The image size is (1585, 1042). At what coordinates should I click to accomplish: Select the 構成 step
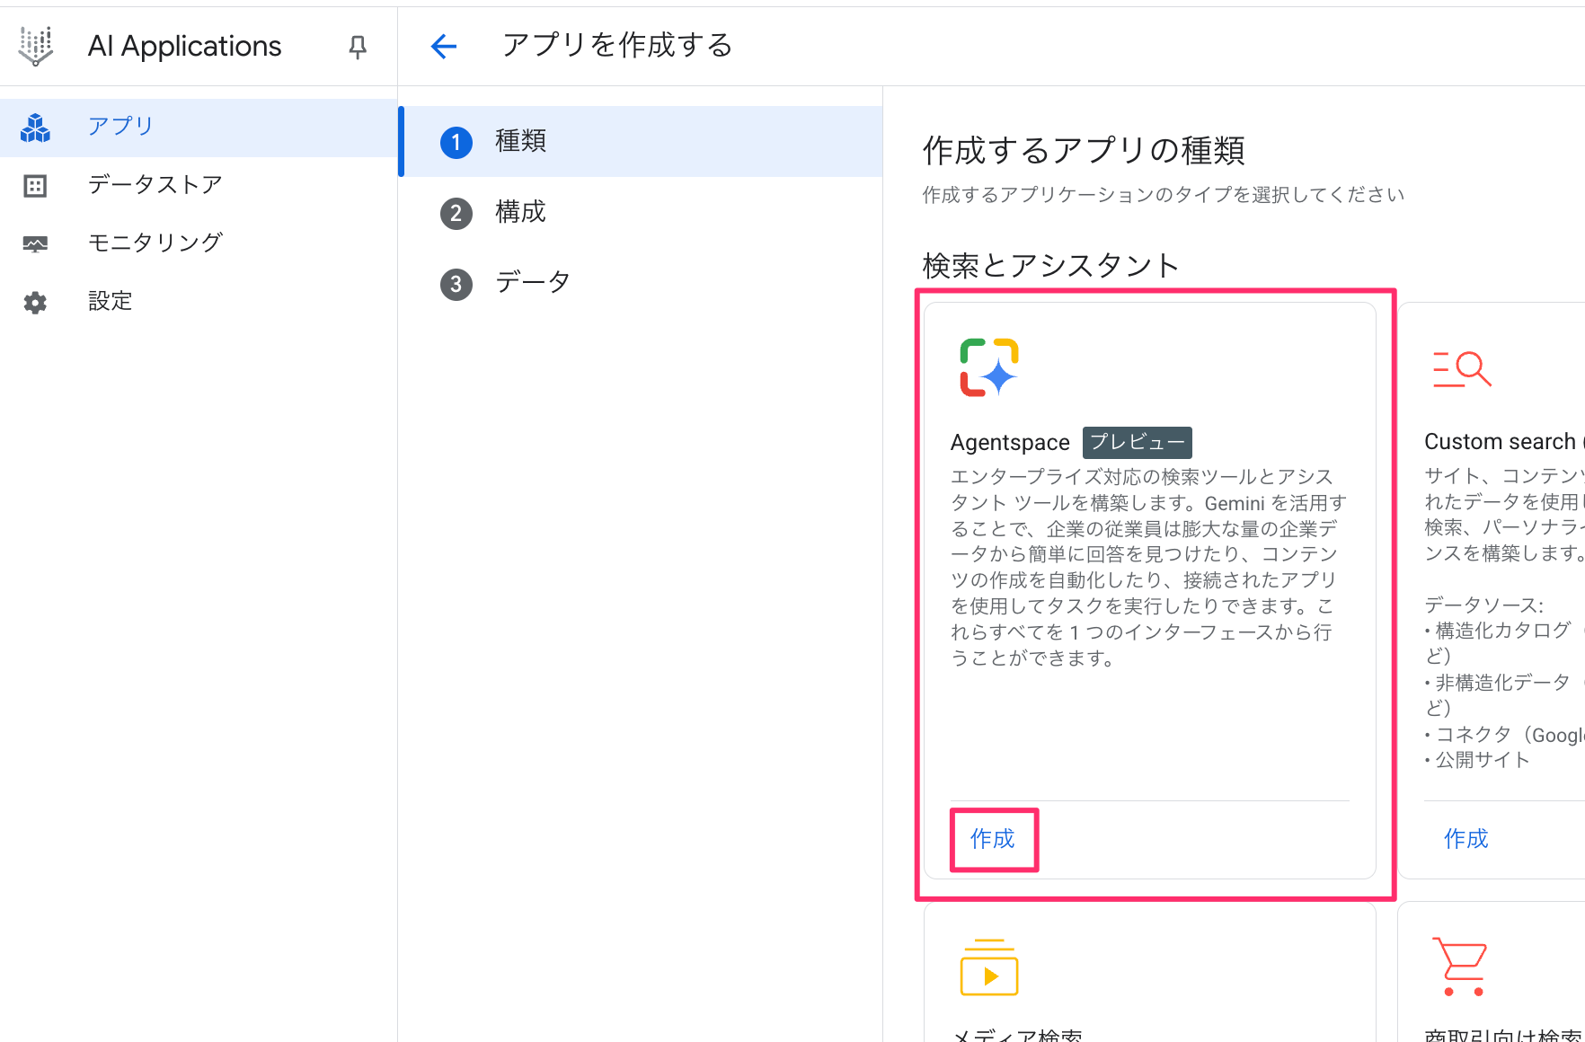click(642, 212)
